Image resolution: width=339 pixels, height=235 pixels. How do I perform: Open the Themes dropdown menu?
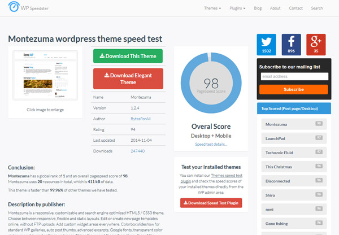pyautogui.click(x=212, y=8)
